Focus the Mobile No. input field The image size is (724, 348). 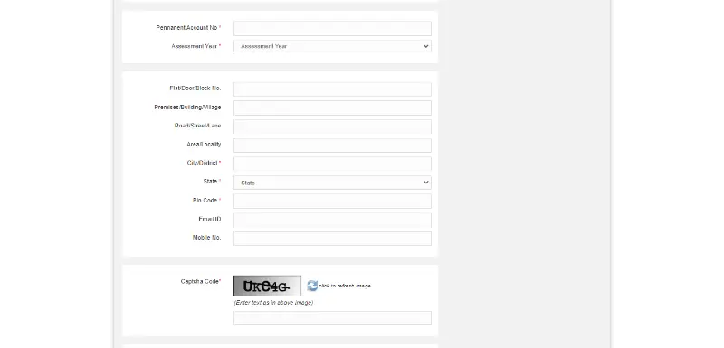pyautogui.click(x=332, y=239)
